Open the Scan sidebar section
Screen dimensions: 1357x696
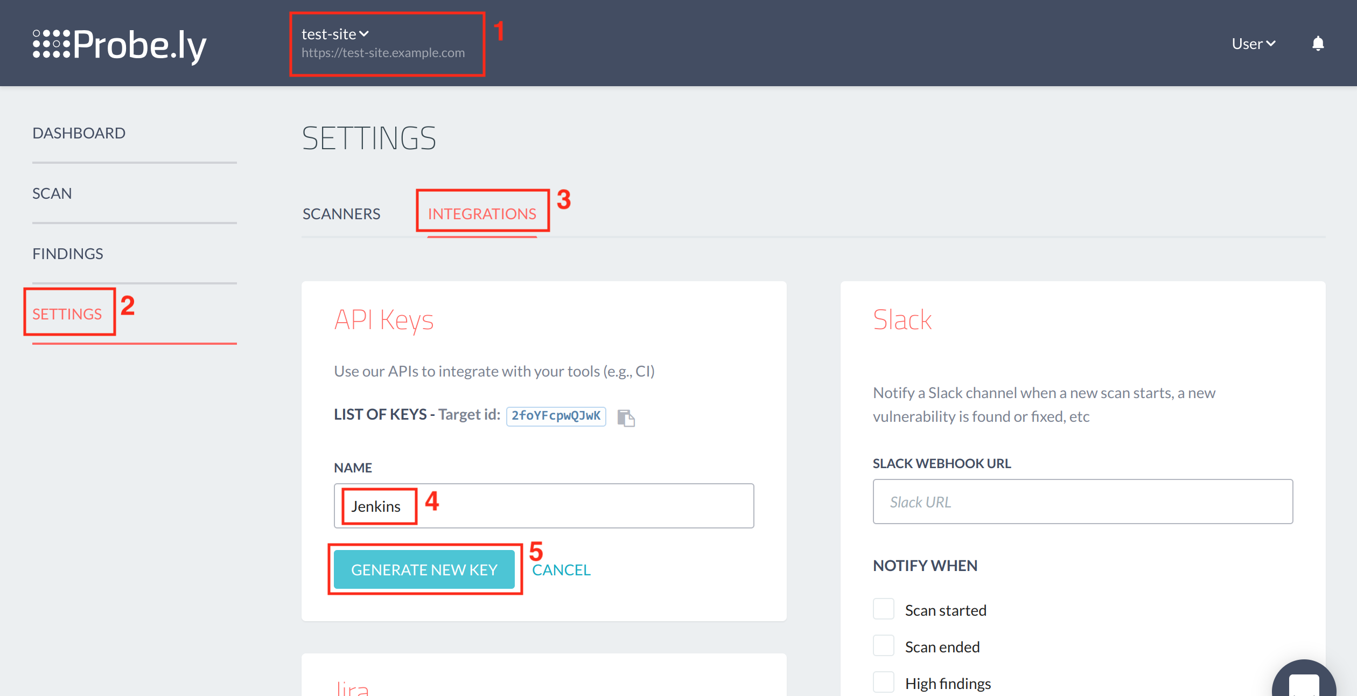pyautogui.click(x=52, y=193)
